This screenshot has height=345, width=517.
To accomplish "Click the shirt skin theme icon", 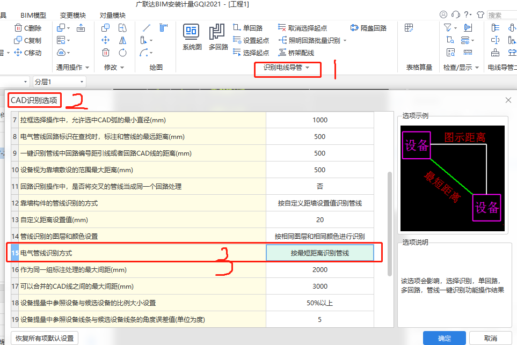I will tap(480, 14).
